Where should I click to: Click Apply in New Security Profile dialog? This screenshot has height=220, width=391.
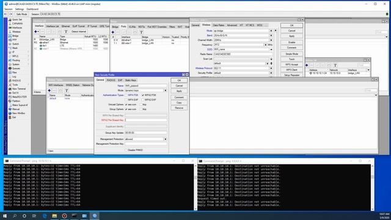[x=179, y=91]
